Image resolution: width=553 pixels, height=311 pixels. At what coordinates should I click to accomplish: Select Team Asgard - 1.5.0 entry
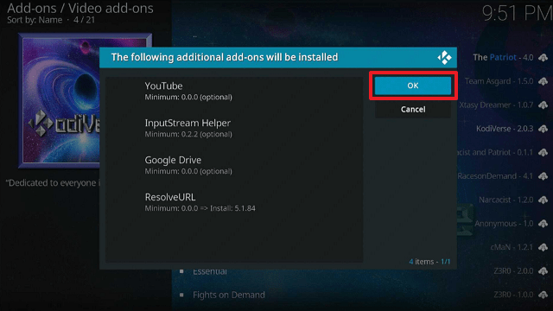(499, 81)
